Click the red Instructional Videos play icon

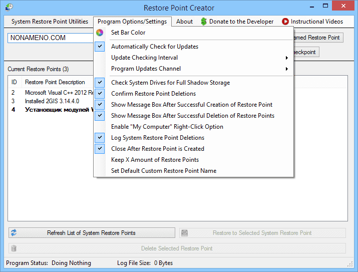285,22
